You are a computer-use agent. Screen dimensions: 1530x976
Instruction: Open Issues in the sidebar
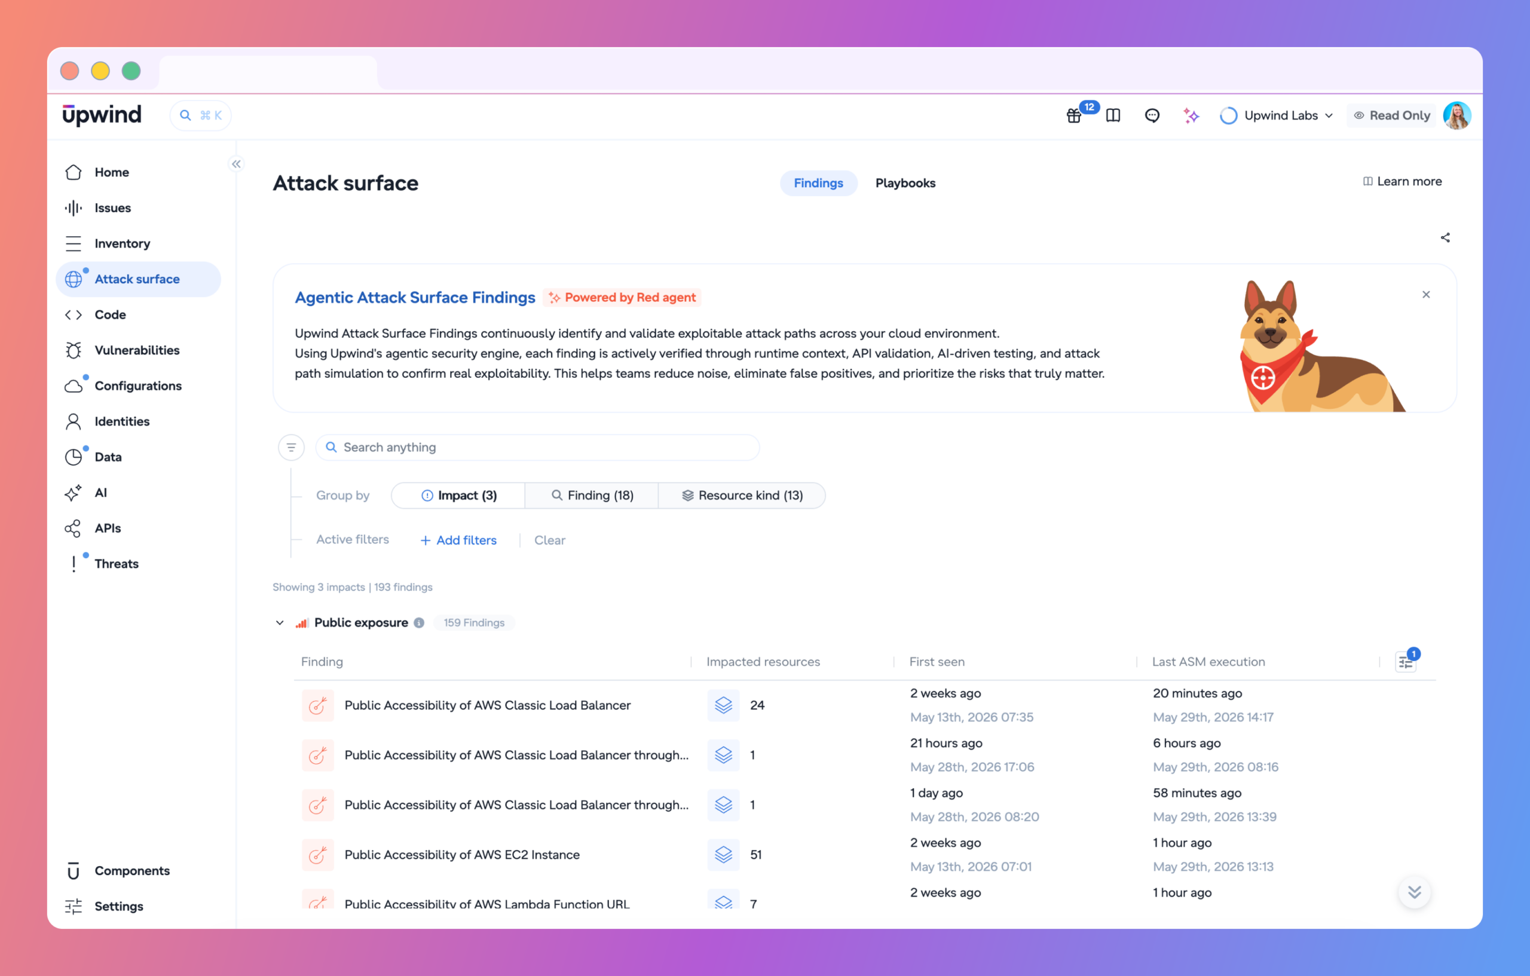(139, 208)
